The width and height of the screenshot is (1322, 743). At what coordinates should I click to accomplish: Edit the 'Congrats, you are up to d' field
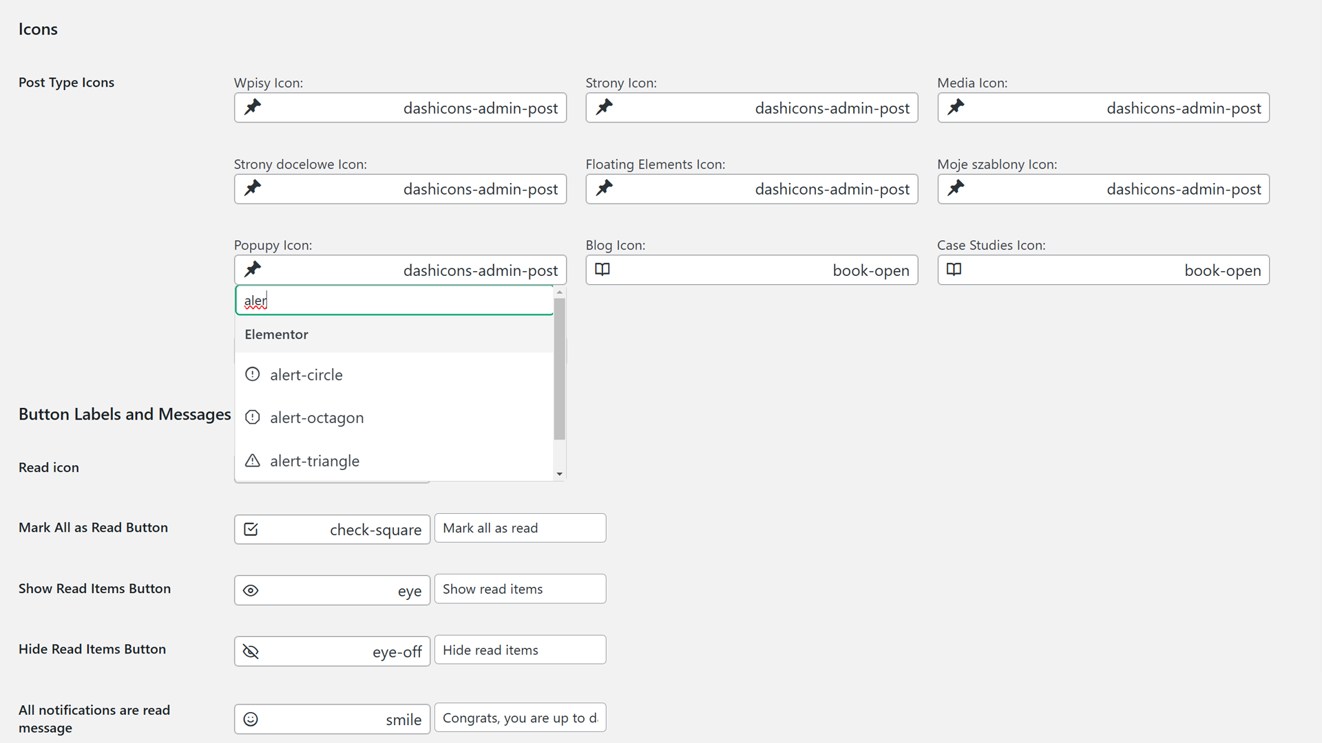521,718
